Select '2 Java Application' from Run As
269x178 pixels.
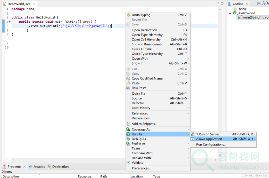click(209, 139)
